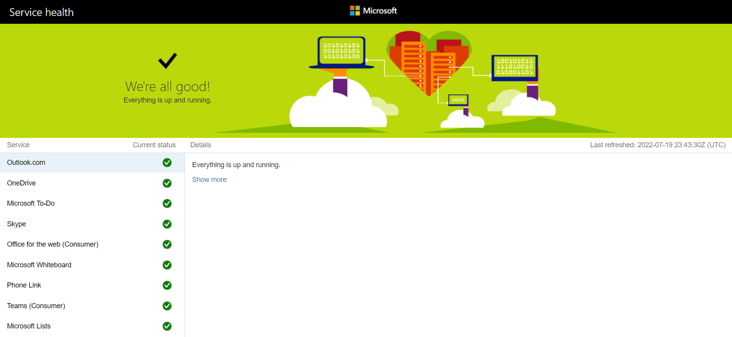Click Phone Link status check icon
Viewport: 732px width, 337px height.
pos(167,285)
